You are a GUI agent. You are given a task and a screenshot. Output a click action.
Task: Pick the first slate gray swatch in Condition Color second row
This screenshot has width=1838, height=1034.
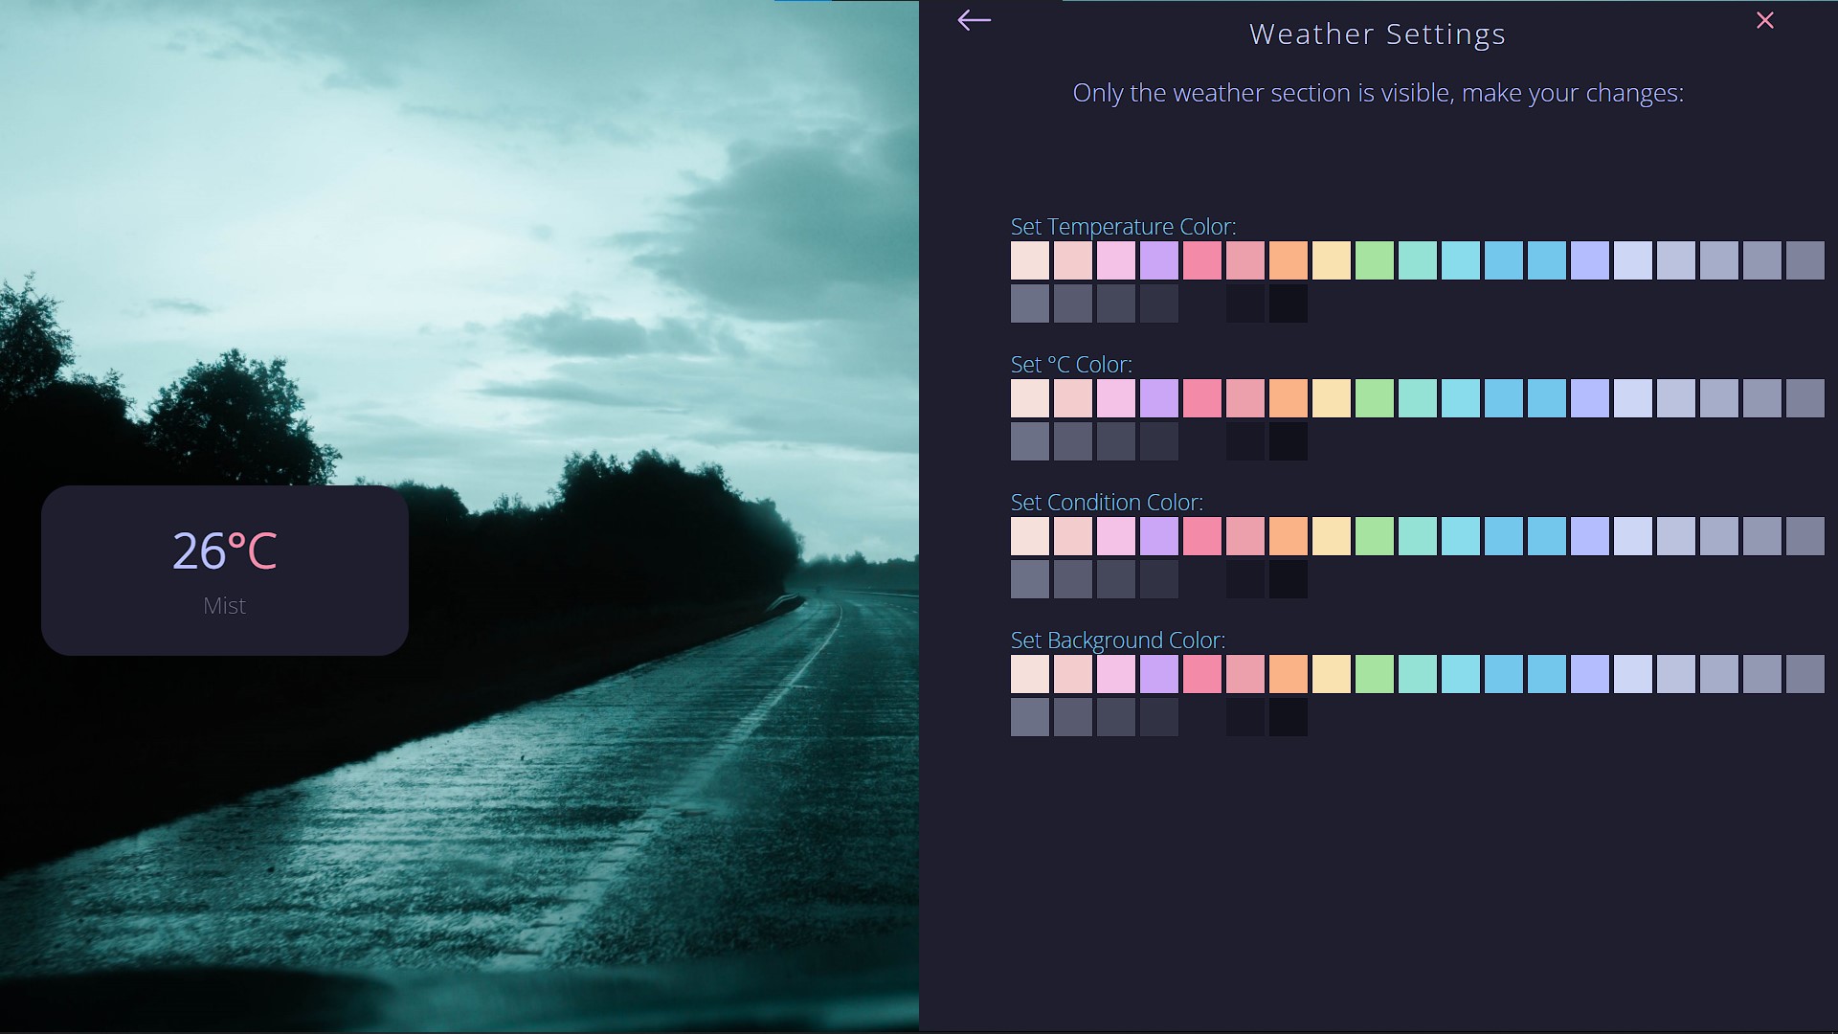(x=1030, y=579)
